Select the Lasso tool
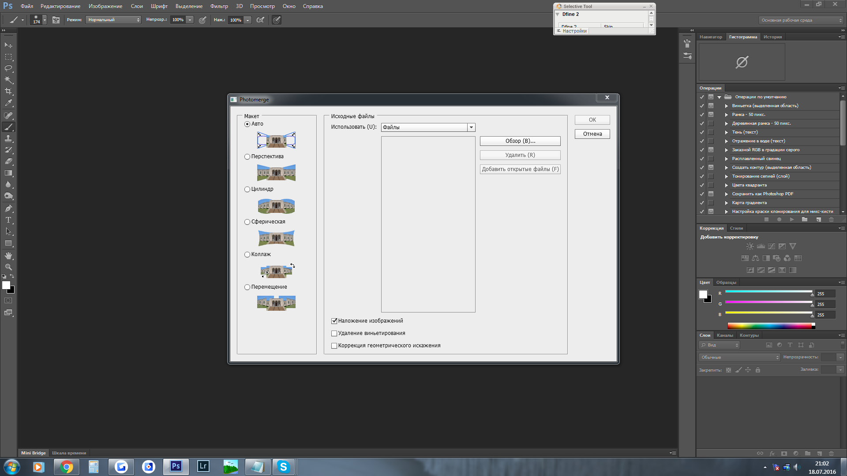 8,68
